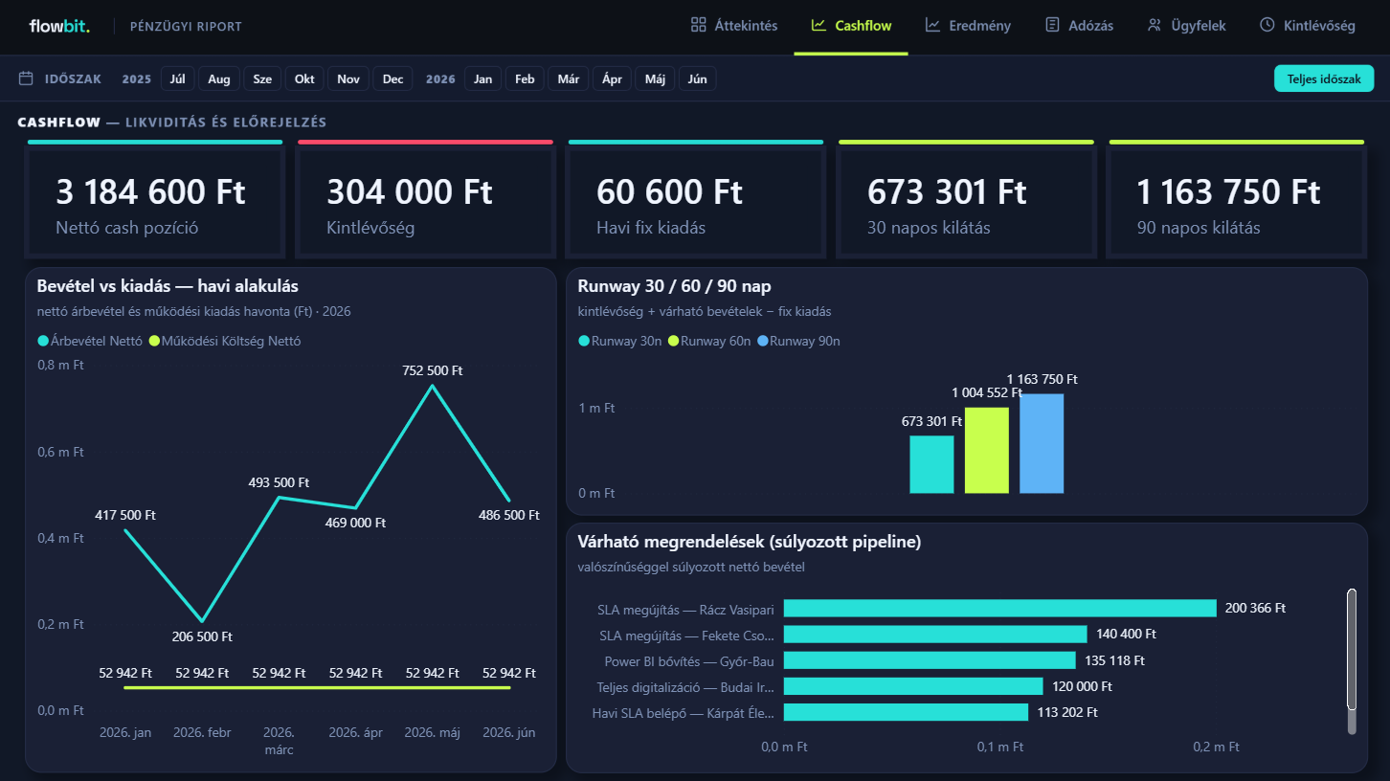Click the Adózás document icon
This screenshot has height=781, width=1390.
click(1052, 25)
